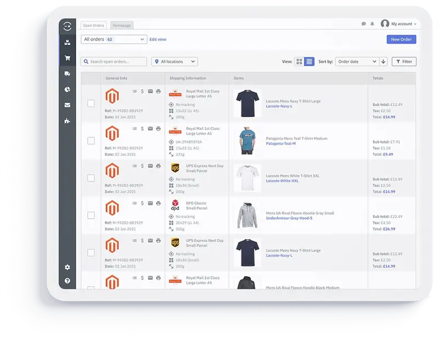The width and height of the screenshot is (438, 342).
Task: Click the list icon on UnderArmour Gray Hoodie order
Action: [134, 203]
